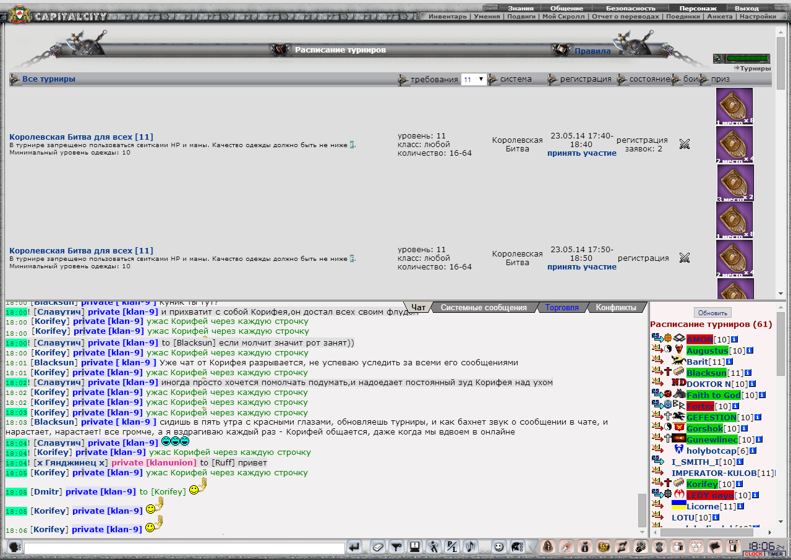Click the clan emblem beside Gorshok

pos(678,428)
